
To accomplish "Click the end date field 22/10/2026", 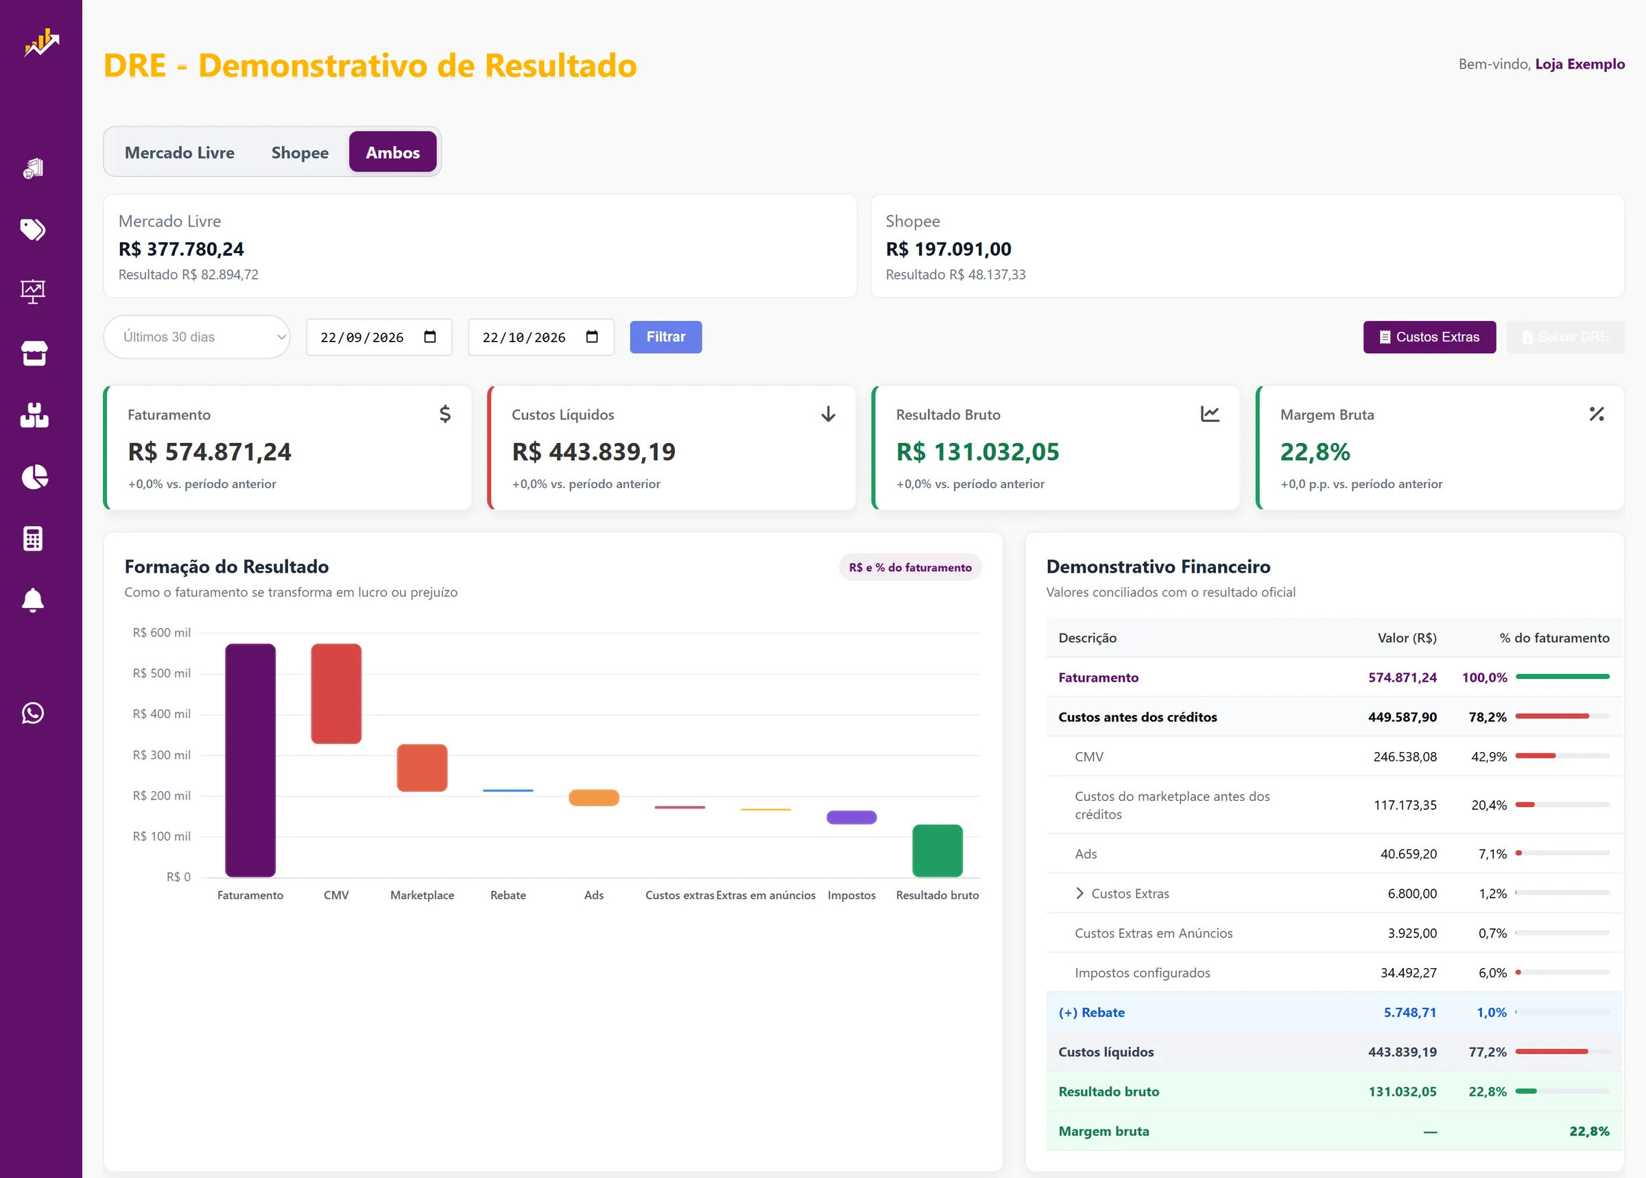I will 540,337.
